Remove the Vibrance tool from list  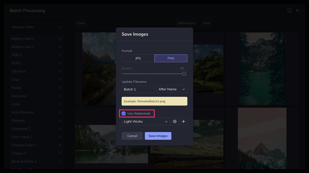60,71
